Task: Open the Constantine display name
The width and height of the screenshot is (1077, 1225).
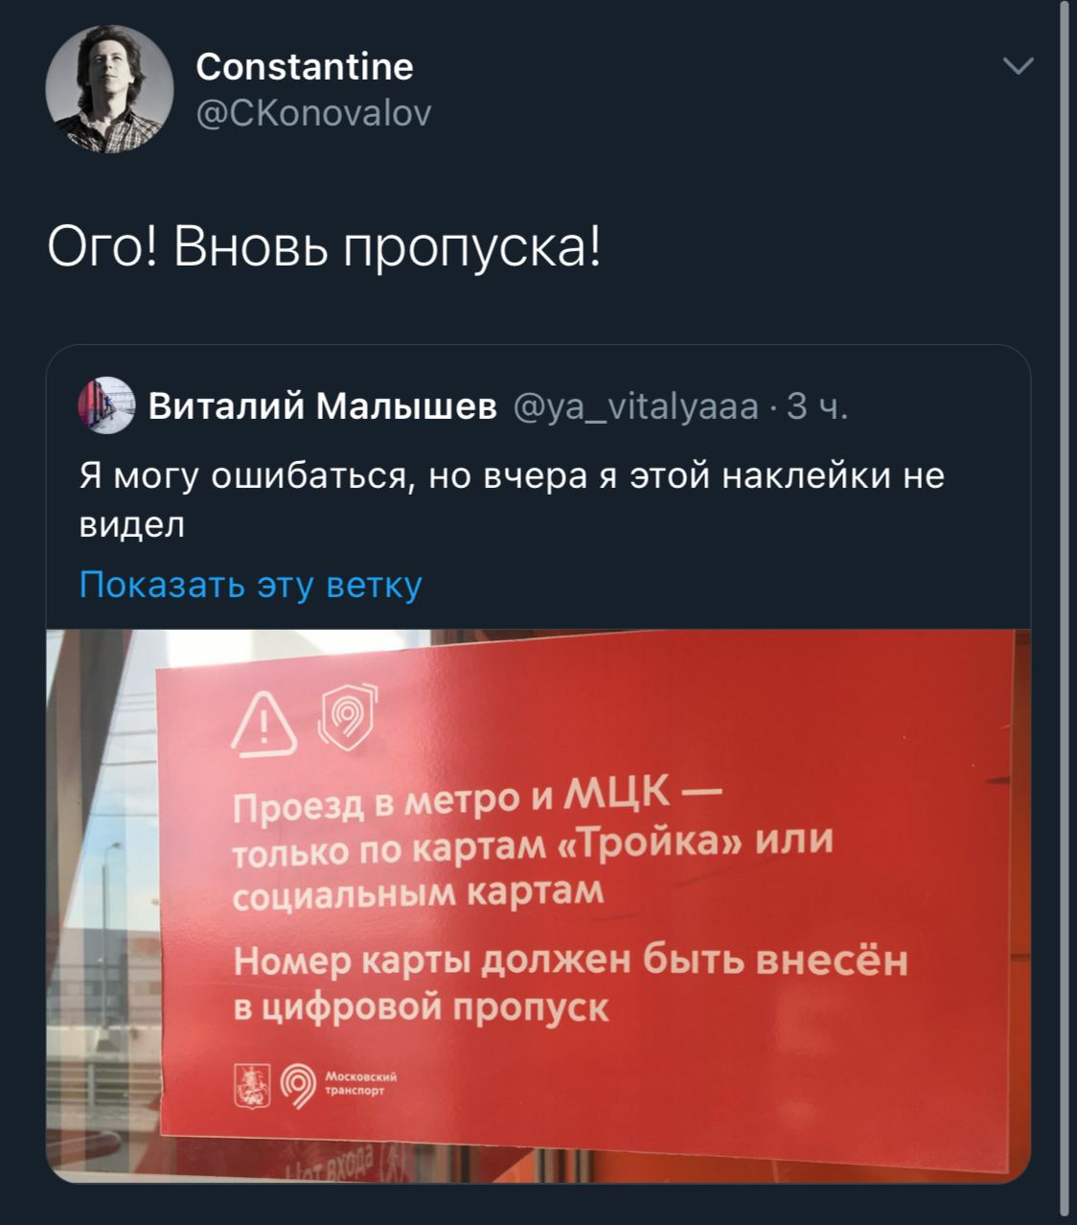Action: (x=305, y=66)
